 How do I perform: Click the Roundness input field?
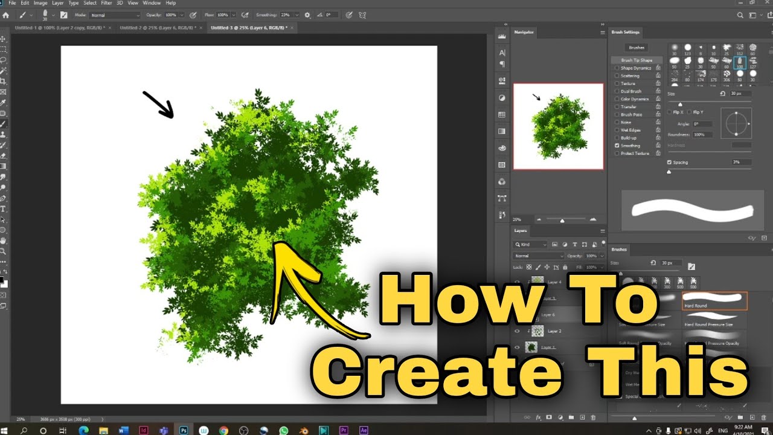click(x=702, y=135)
